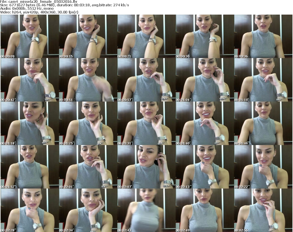Click the file name cam4_missela20_female_05032016.flv
The height and width of the screenshot is (232, 293).
pyautogui.click(x=43, y=2)
